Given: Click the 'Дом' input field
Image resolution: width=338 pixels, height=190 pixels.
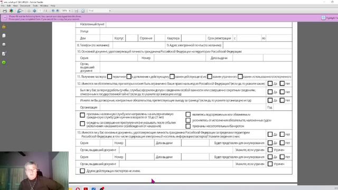Looking at the screenshot, I should click(106, 38).
